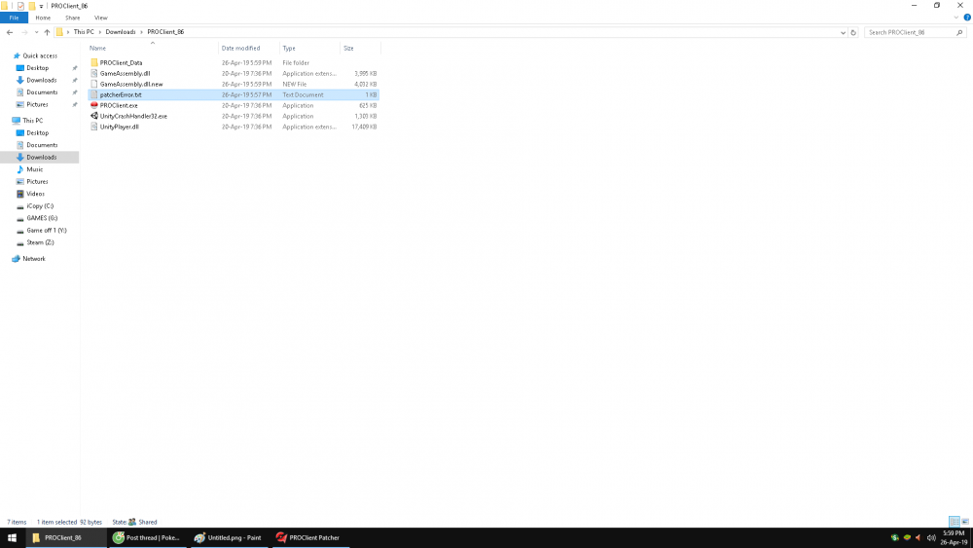Open the PROClient_Data folder
This screenshot has height=548, width=973.
coord(121,62)
